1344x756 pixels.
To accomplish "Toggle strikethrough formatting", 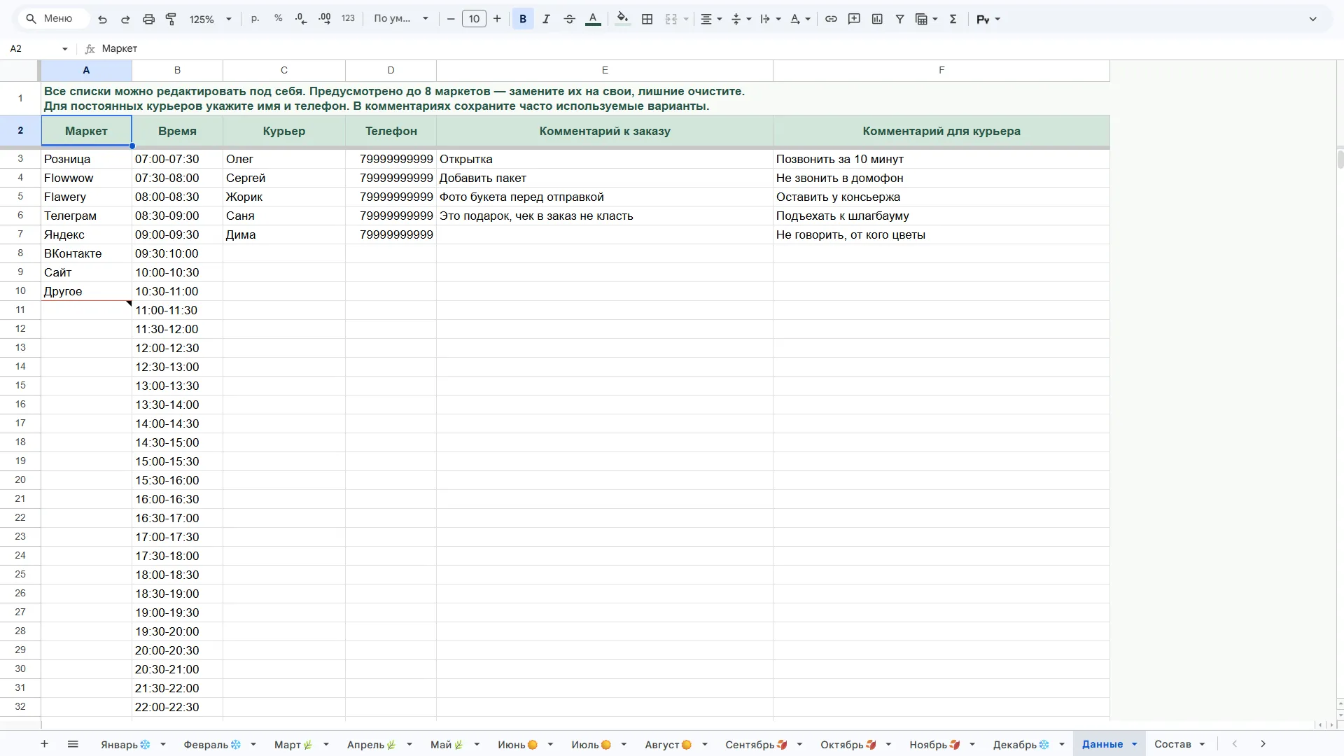I will 570,19.
